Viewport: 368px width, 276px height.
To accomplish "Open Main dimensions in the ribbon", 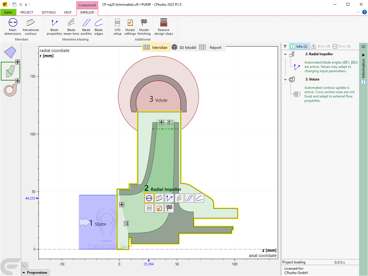I will pyautogui.click(x=13, y=27).
